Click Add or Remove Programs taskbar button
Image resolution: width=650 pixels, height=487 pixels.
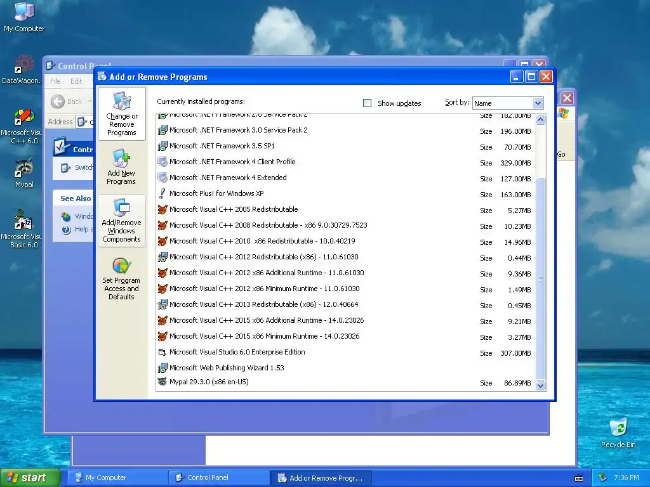[x=321, y=478]
